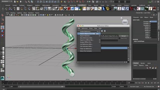The width and height of the screenshot is (160, 90).
Task: Switch to the Polygons shelf tab
Action: (x=29, y=5)
